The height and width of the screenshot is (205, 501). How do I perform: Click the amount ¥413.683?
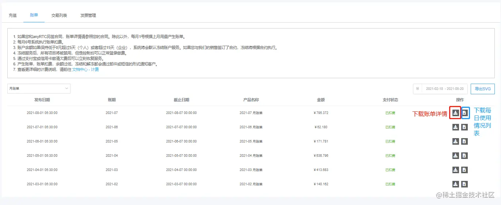[321, 170]
